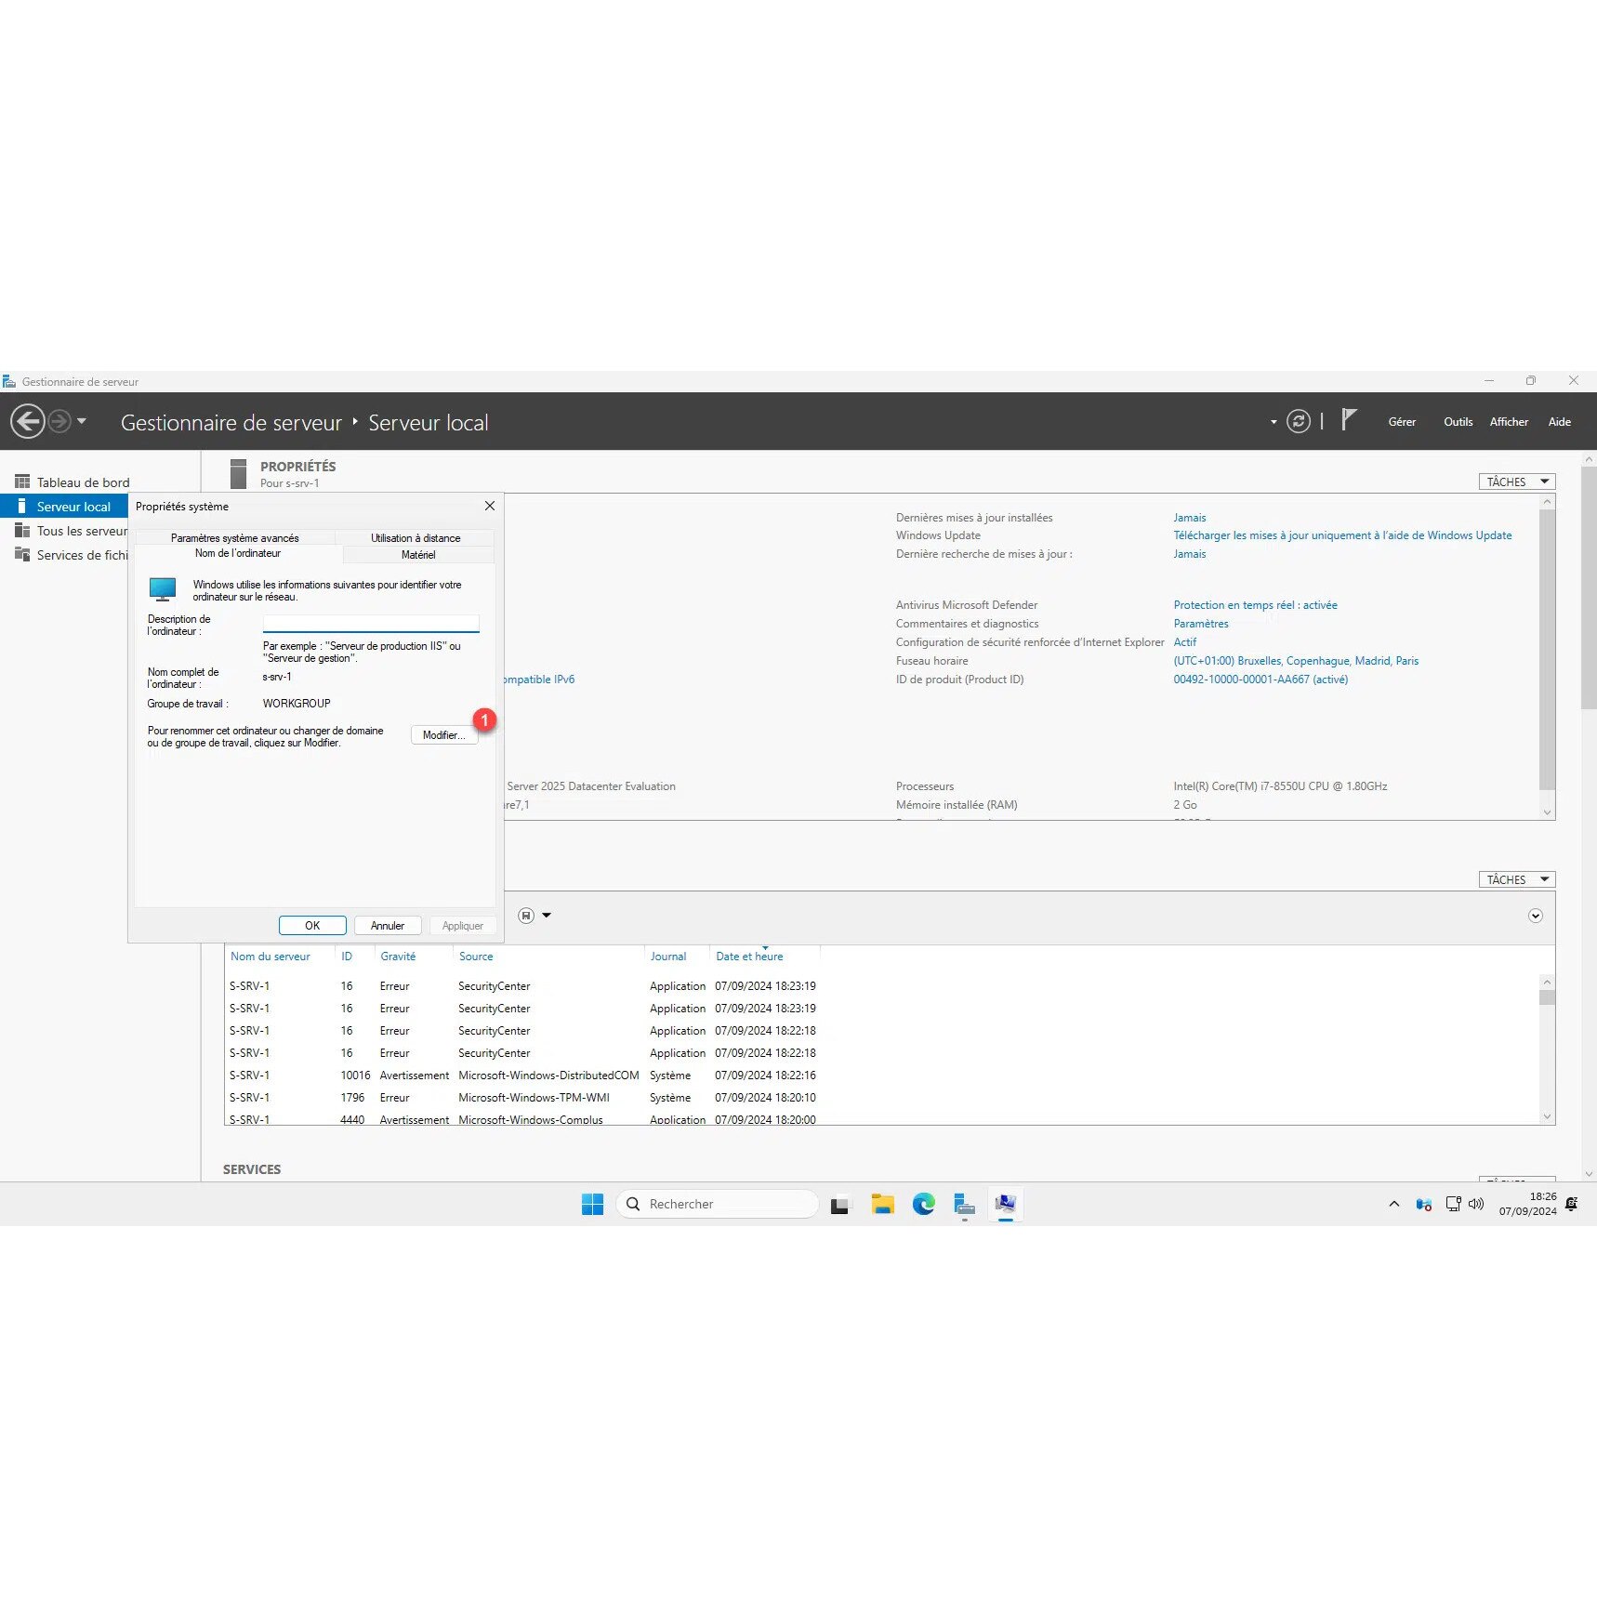Launch Microsoft Edge from the taskbar
1597x1597 pixels.
923,1204
